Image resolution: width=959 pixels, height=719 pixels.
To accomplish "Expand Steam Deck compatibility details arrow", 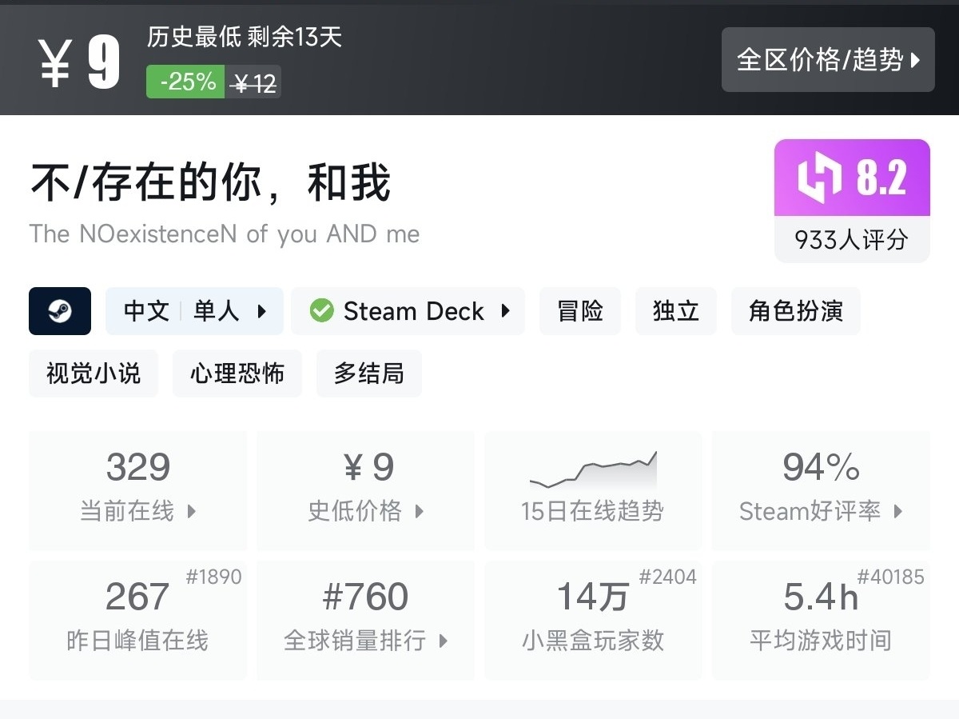I will click(x=506, y=311).
